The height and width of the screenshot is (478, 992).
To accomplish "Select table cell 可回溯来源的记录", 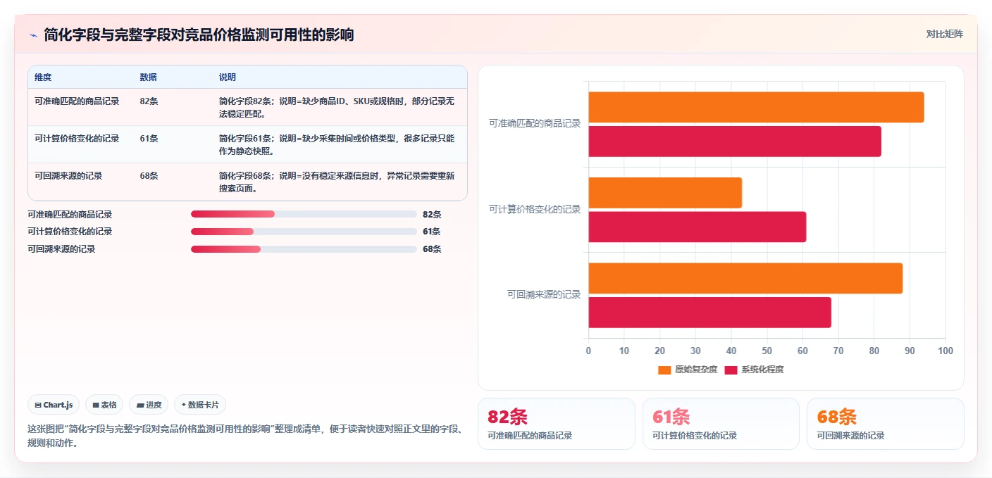I will pyautogui.click(x=68, y=175).
